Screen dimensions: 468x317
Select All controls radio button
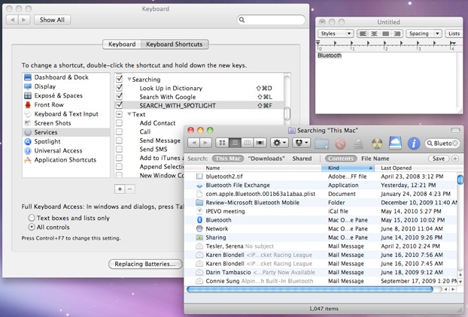pos(32,227)
